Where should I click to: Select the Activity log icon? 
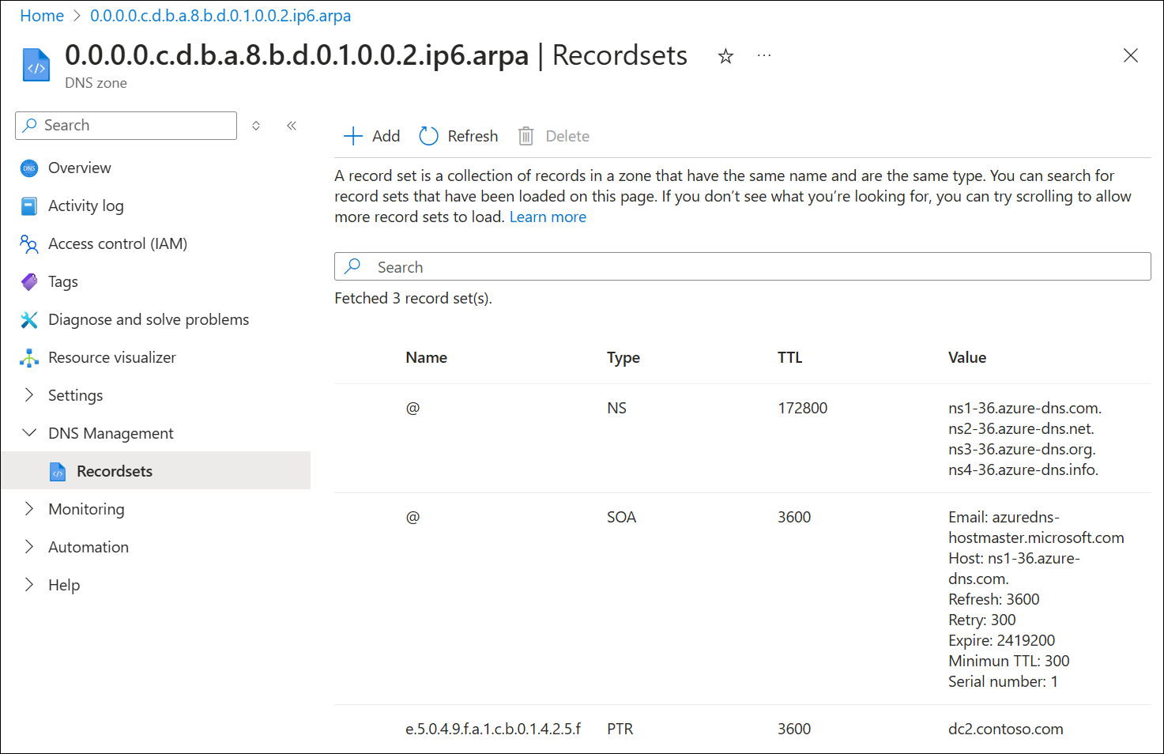point(29,205)
